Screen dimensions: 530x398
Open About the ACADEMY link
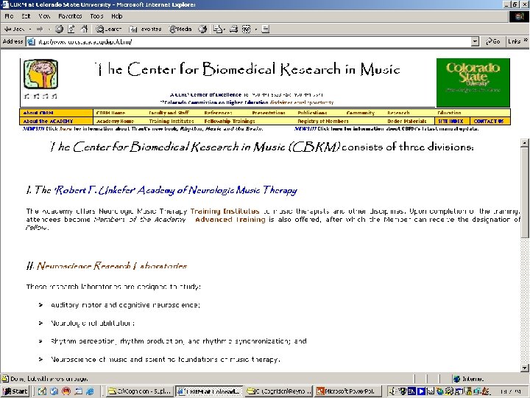point(48,121)
